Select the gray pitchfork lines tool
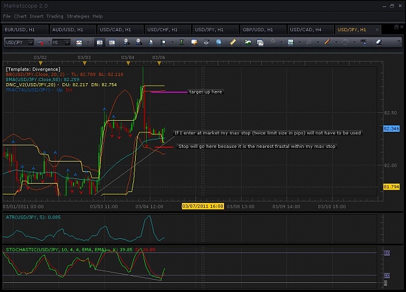 pos(272,42)
